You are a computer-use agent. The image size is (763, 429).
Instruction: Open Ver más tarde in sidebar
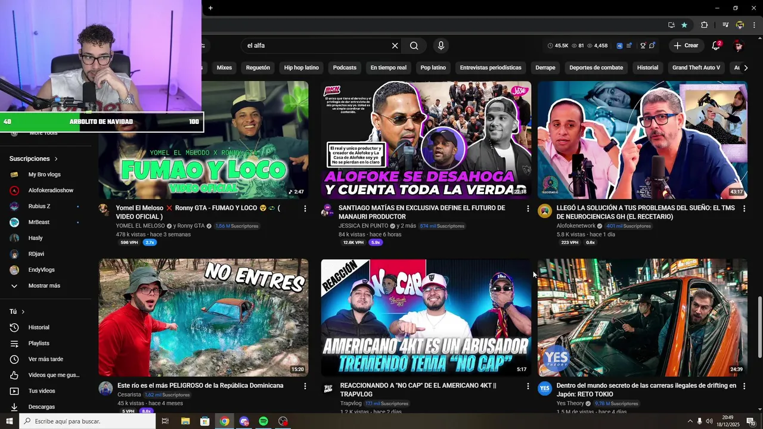pyautogui.click(x=45, y=359)
